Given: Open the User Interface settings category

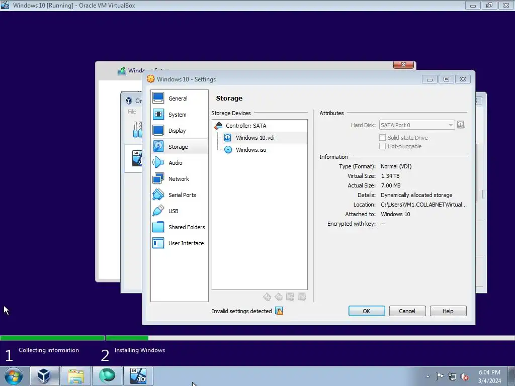Looking at the screenshot, I should [180, 243].
